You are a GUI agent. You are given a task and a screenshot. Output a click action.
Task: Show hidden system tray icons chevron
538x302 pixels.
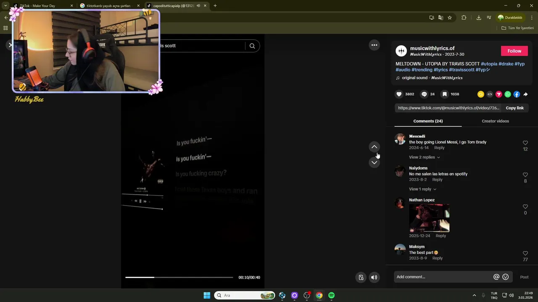pyautogui.click(x=474, y=295)
